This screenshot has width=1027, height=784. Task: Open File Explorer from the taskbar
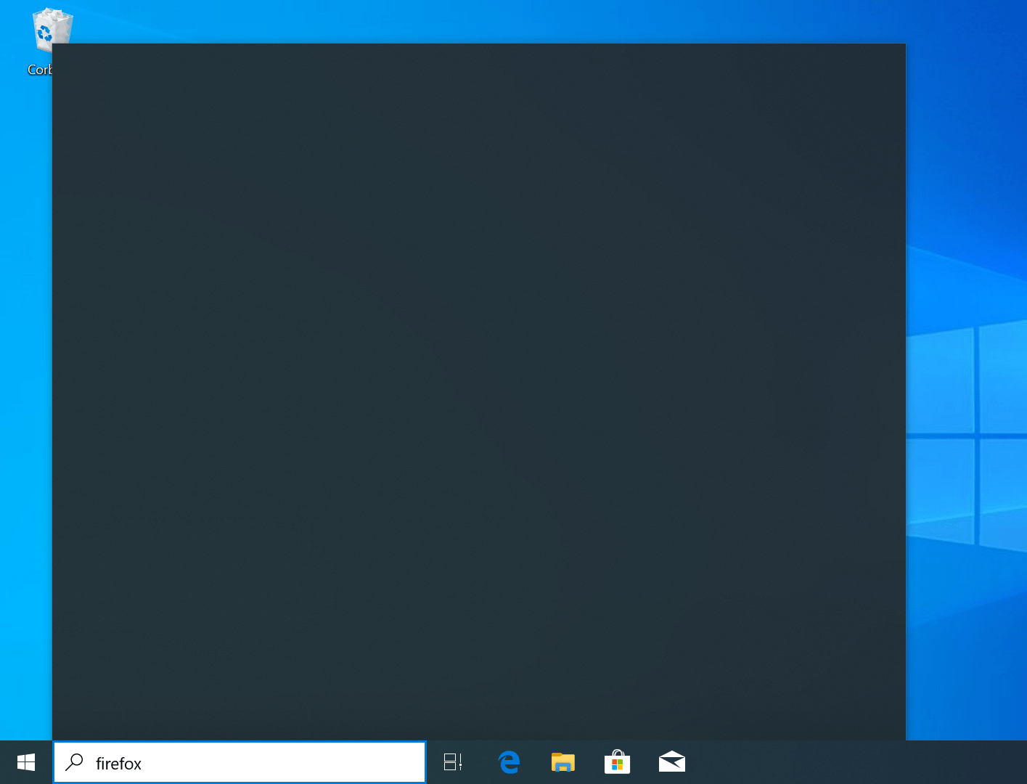click(x=562, y=762)
